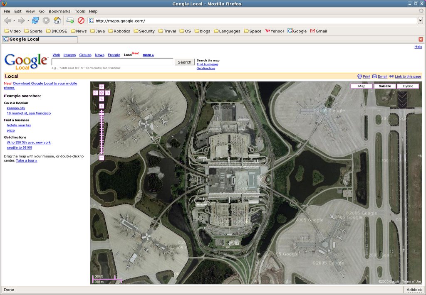Click the Print printer icon
The width and height of the screenshot is (426, 295).
(x=360, y=76)
